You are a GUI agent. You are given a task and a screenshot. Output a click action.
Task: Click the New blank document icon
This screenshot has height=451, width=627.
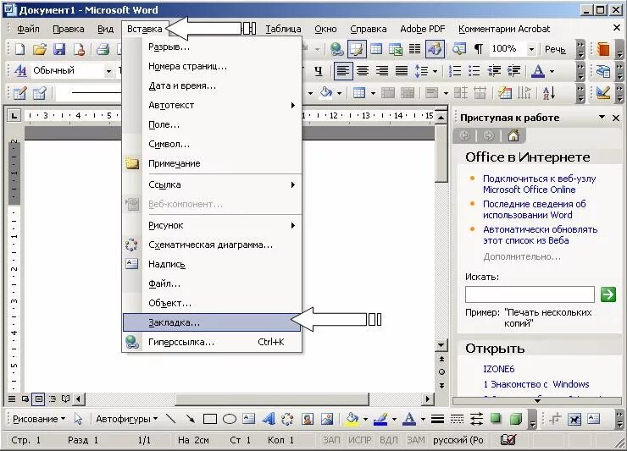(20, 50)
